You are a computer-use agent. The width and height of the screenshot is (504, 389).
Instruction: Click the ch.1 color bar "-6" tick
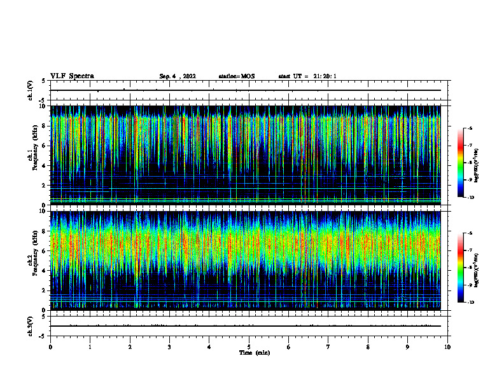469,128
